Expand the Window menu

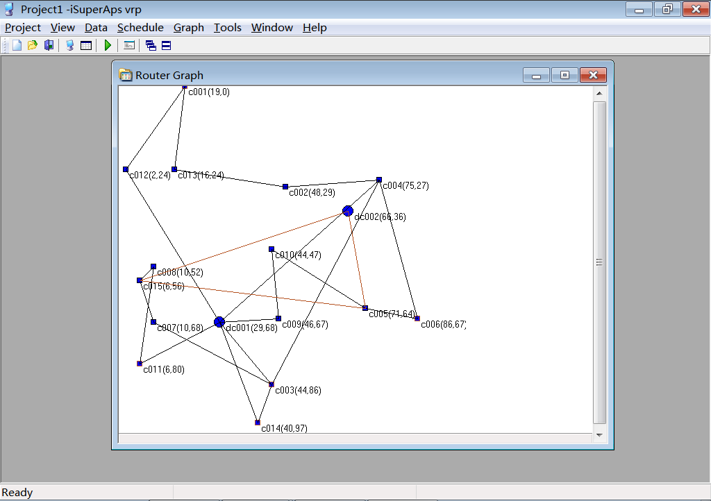[271, 28]
